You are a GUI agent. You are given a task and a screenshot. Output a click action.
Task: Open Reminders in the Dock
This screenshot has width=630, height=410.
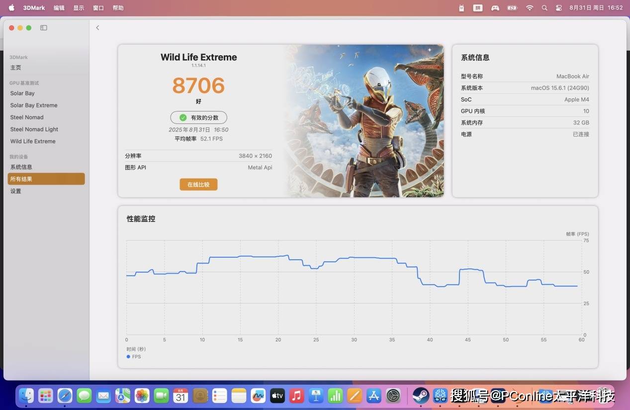click(219, 396)
